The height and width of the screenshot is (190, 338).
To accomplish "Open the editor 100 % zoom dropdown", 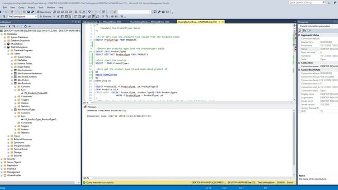I will click(92, 103).
